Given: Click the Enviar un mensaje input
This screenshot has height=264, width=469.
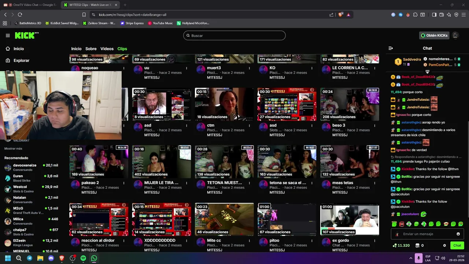Looking at the screenshot, I should 427,234.
